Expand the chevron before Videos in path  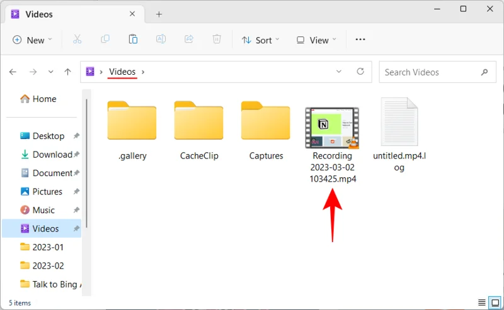[x=101, y=72]
